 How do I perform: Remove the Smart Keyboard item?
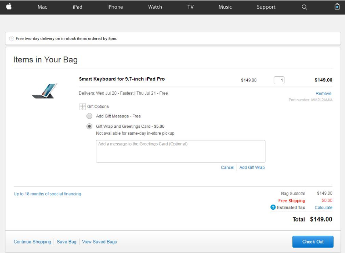[324, 93]
